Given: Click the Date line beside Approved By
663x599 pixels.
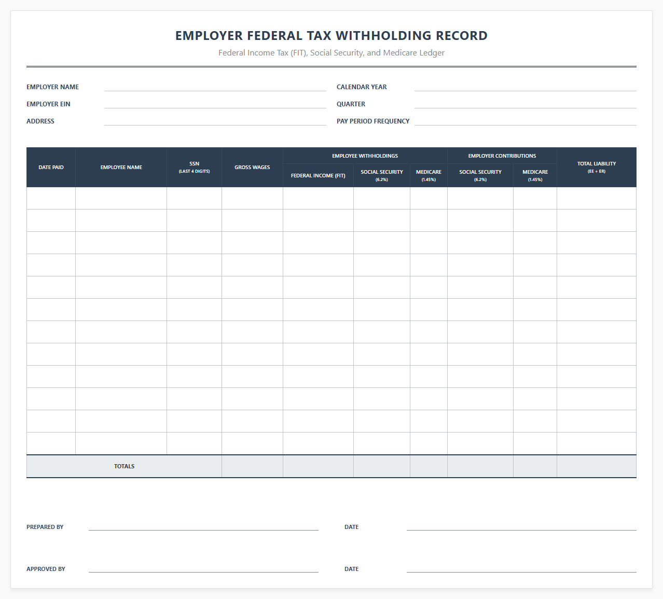Looking at the screenshot, I should point(521,568).
